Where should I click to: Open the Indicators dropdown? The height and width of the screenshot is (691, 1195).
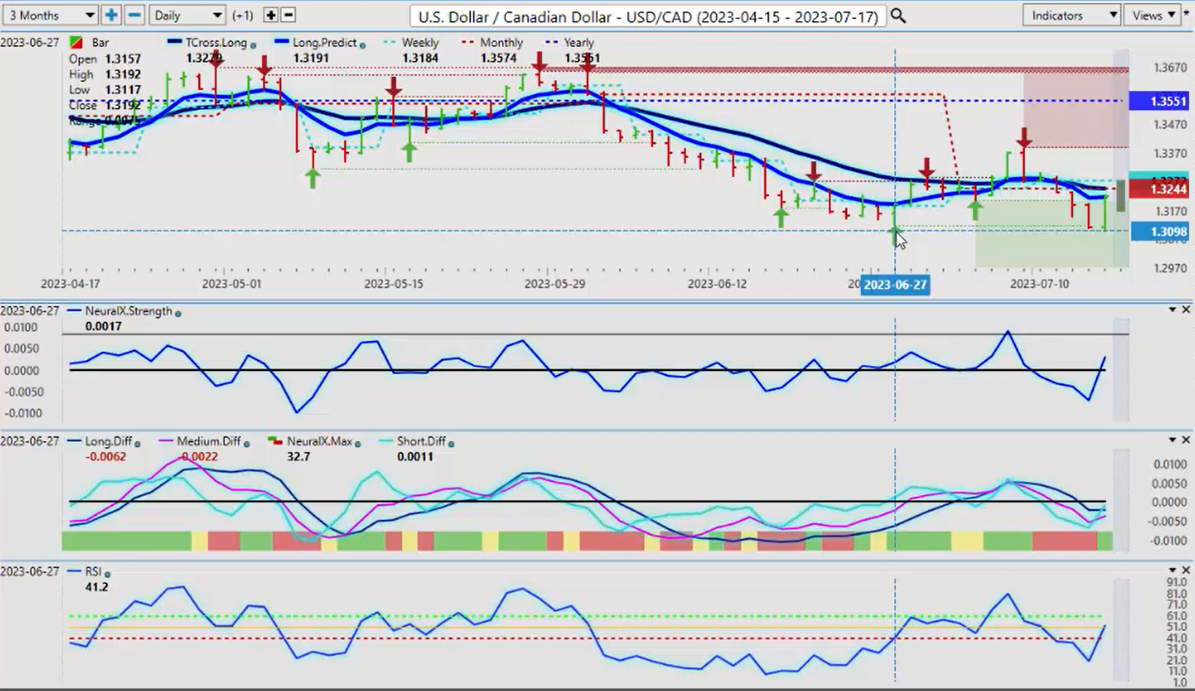pyautogui.click(x=1071, y=15)
